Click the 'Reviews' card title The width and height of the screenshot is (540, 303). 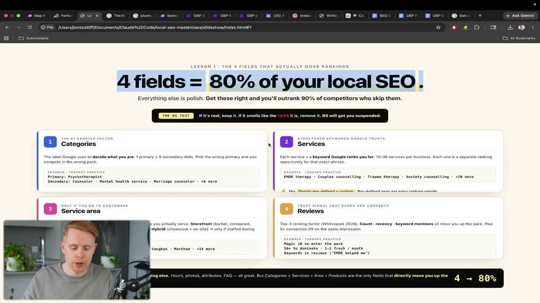pyautogui.click(x=311, y=211)
